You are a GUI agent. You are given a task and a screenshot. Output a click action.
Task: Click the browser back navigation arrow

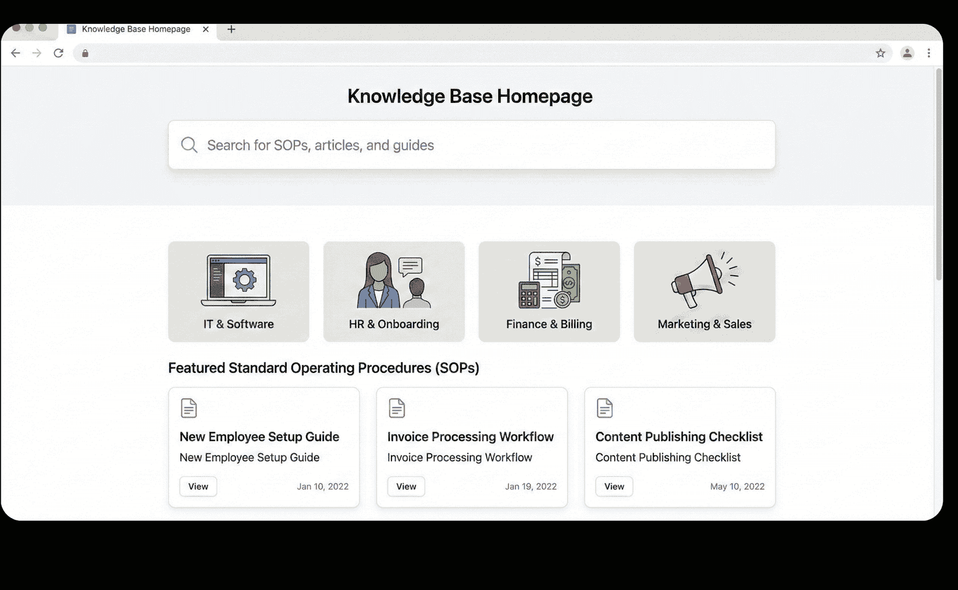(15, 53)
